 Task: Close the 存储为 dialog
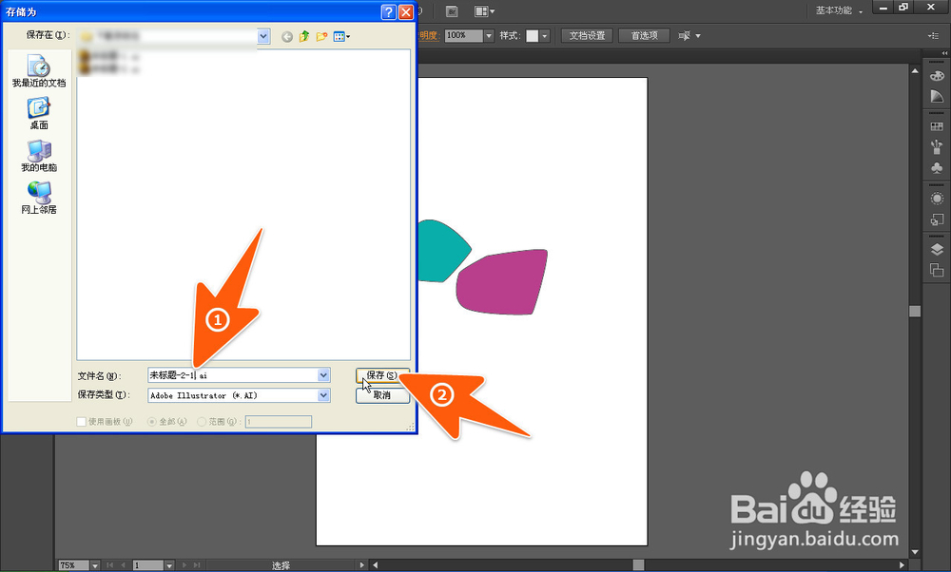pyautogui.click(x=406, y=11)
